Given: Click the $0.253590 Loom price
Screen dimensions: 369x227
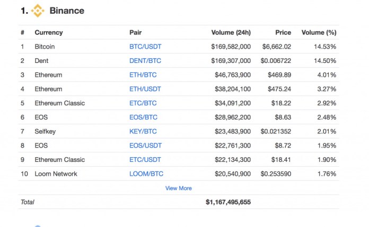Looking at the screenshot, I should click(276, 174).
